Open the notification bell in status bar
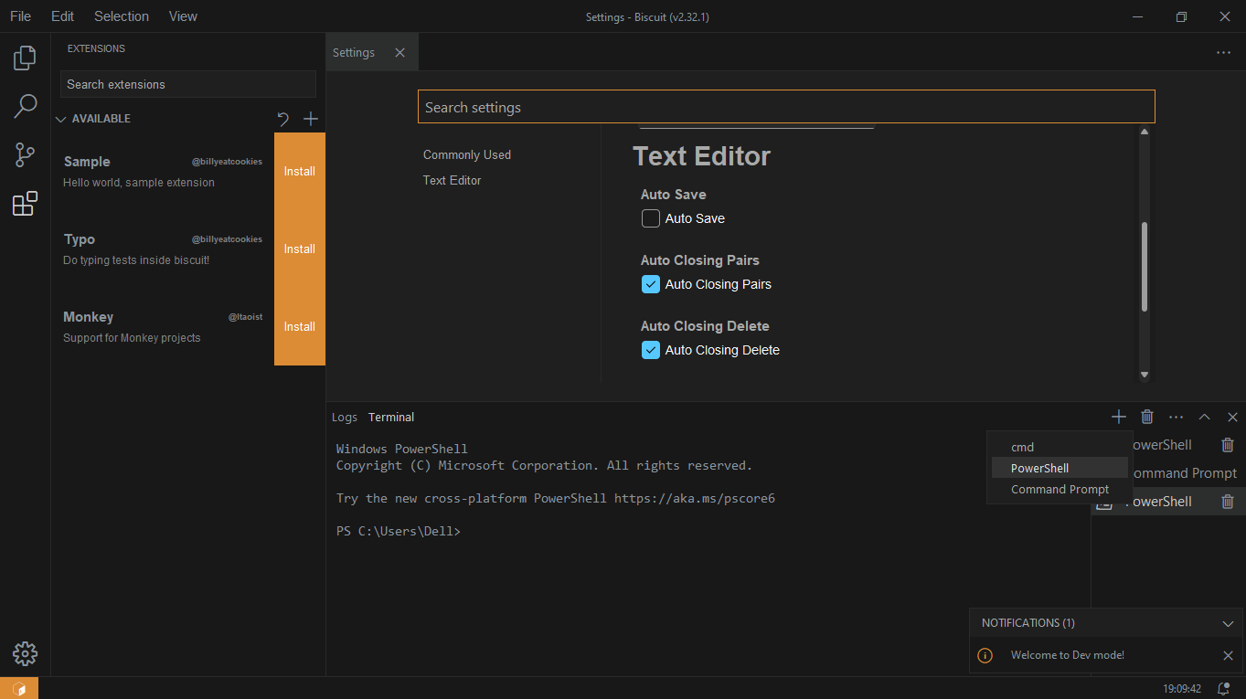Viewport: 1246px width, 699px height. click(x=1222, y=688)
